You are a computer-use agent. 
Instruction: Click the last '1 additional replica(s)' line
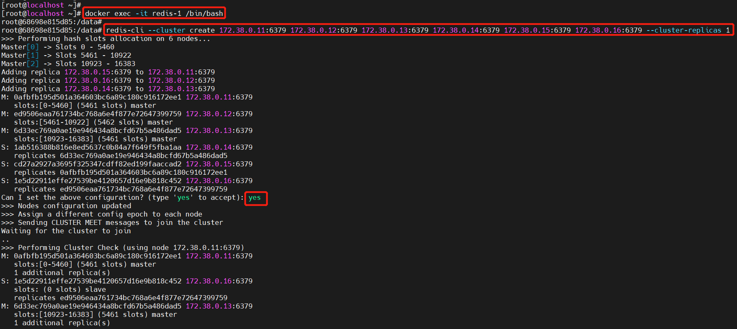(62, 323)
